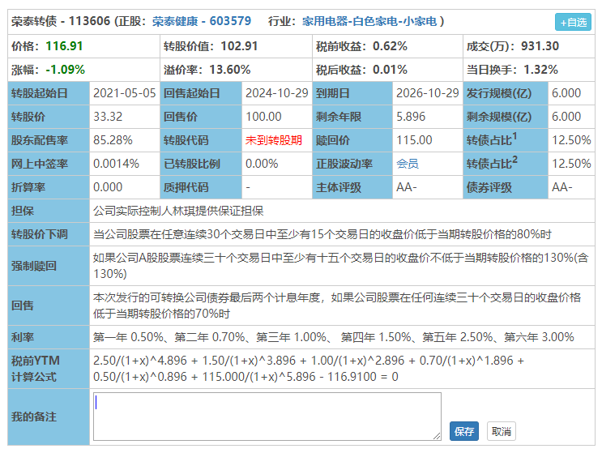Viewport: 602px width, 453px height.
Task: Click the 转债占比1 value 12.50%
Action: (571, 140)
